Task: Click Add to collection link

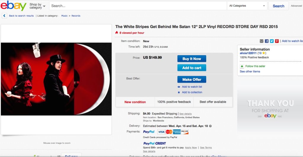Action: pos(192,92)
